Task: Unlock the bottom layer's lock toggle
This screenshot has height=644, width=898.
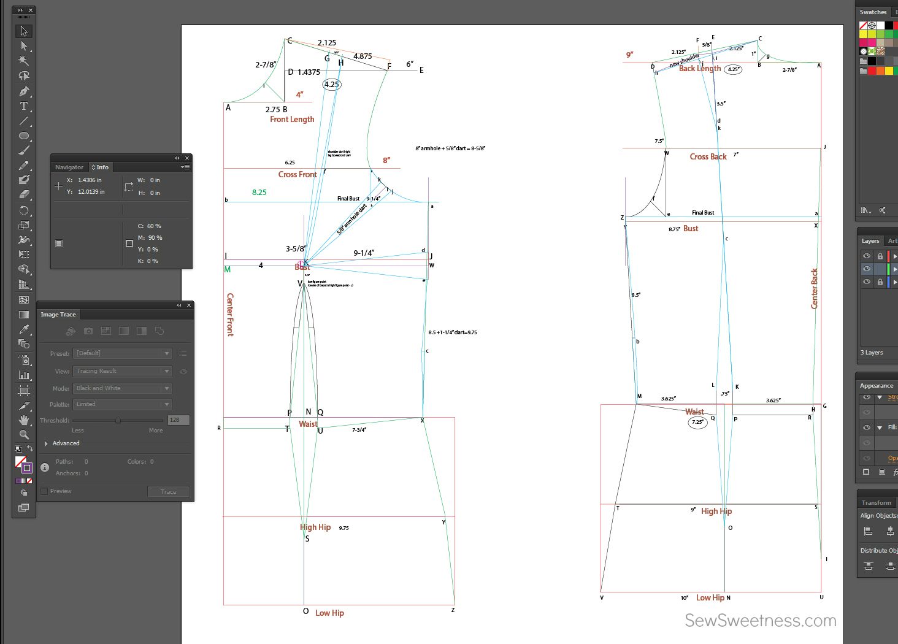Action: 880,282
